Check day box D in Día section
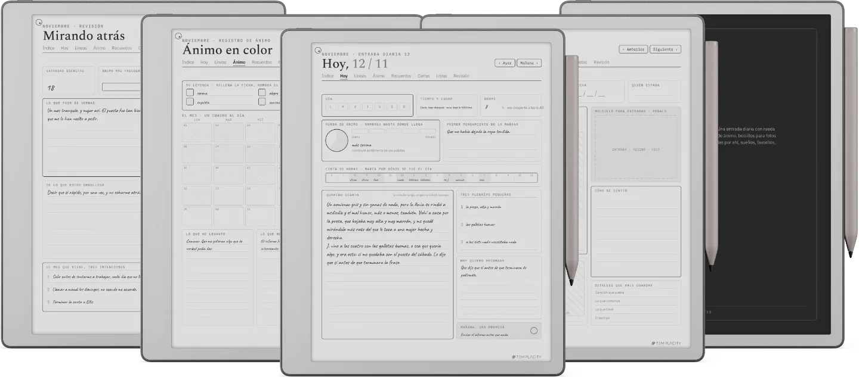859x377 pixels. tap(404, 107)
